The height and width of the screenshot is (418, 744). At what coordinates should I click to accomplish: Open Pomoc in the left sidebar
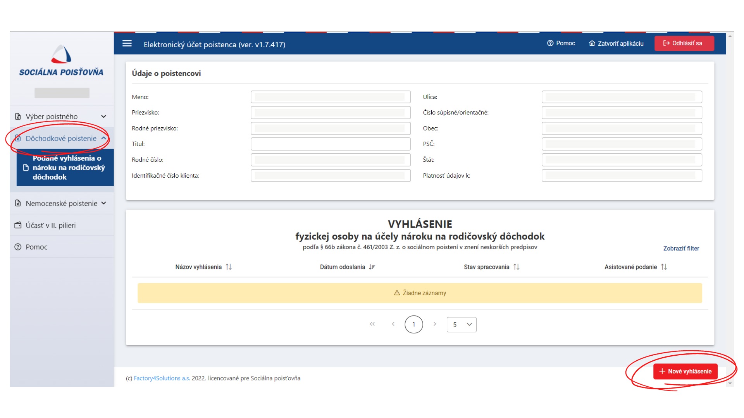click(x=36, y=247)
